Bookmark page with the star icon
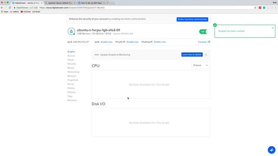278x156 pixels. coord(255,8)
